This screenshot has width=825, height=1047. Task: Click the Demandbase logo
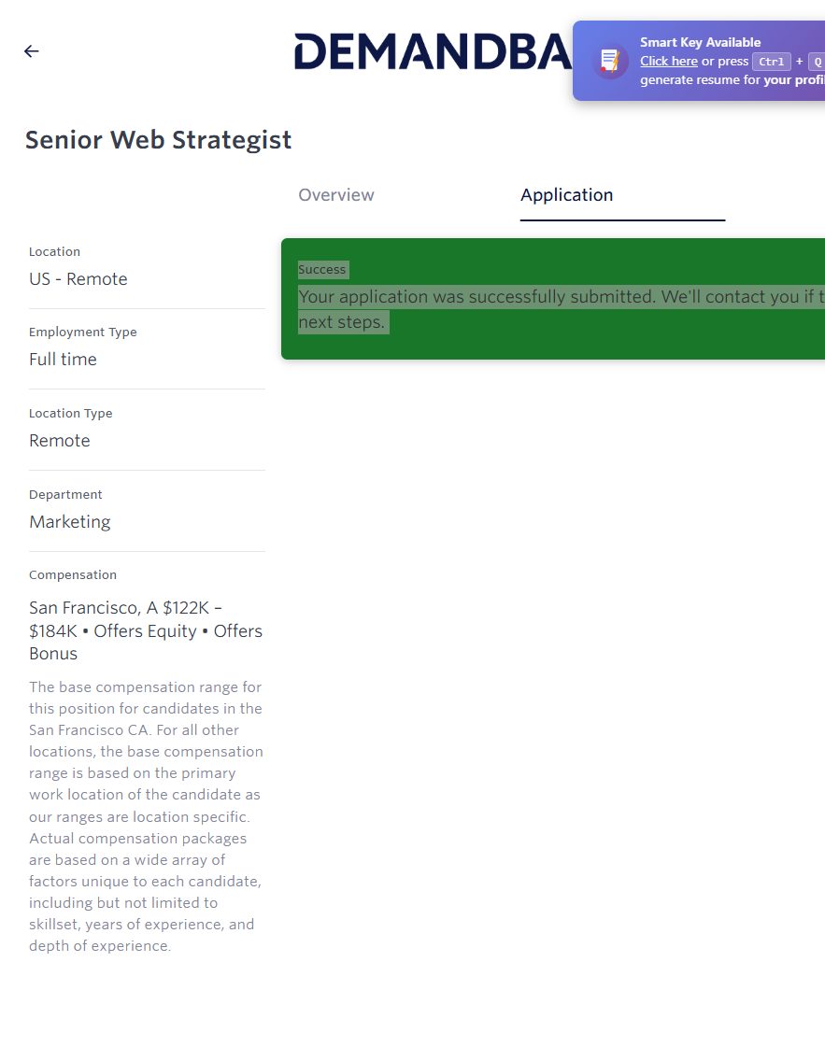click(432, 52)
